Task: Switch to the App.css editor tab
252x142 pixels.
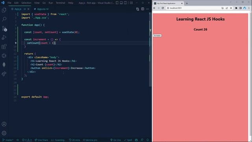Action: pyautogui.click(x=41, y=9)
